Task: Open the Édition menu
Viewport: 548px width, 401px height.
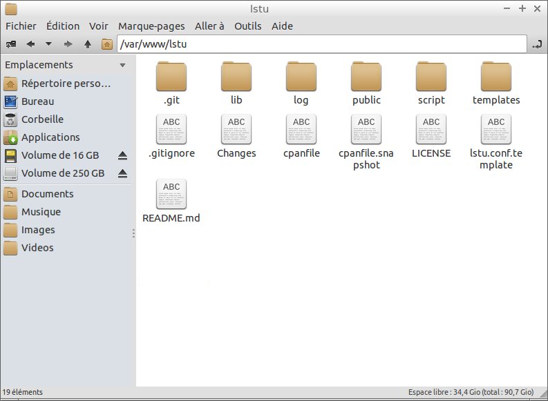Action: (63, 26)
